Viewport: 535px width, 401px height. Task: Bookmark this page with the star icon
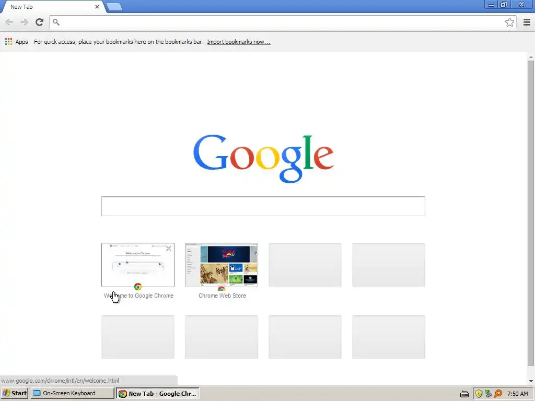coord(509,22)
